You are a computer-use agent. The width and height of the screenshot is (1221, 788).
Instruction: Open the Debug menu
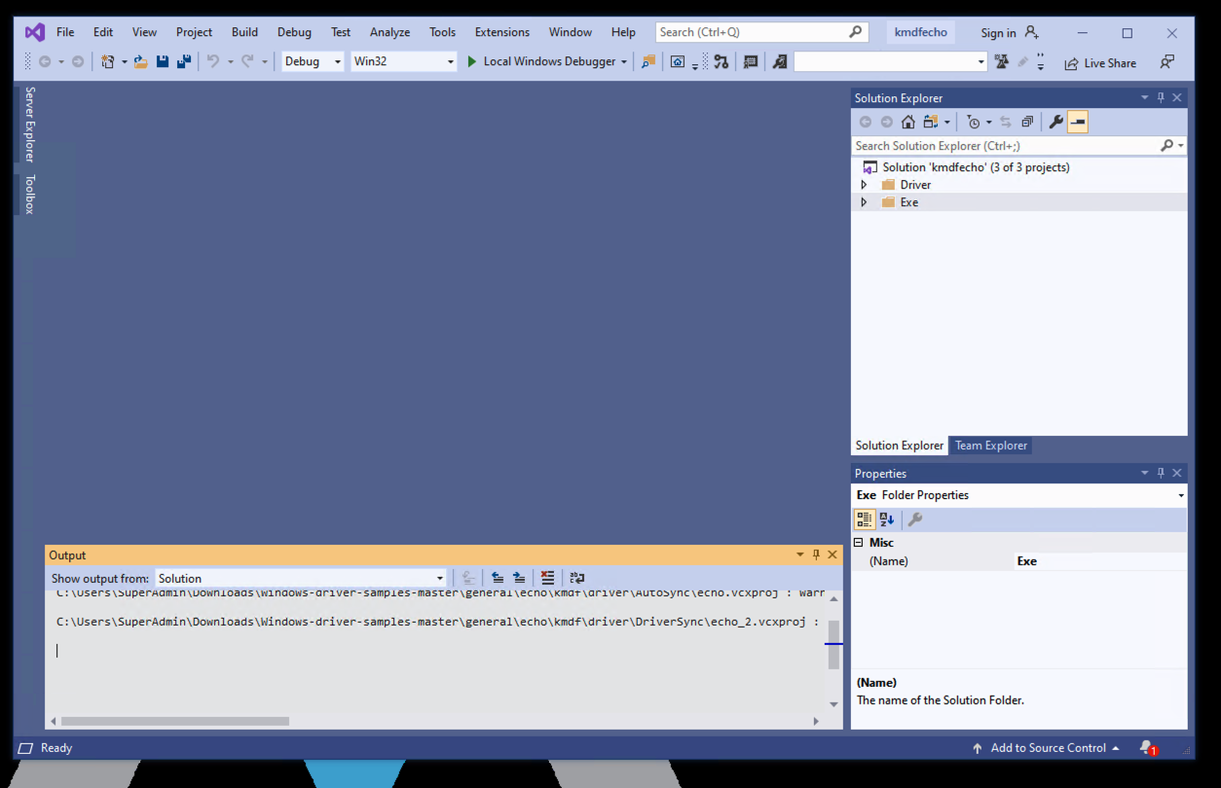pyautogui.click(x=294, y=32)
